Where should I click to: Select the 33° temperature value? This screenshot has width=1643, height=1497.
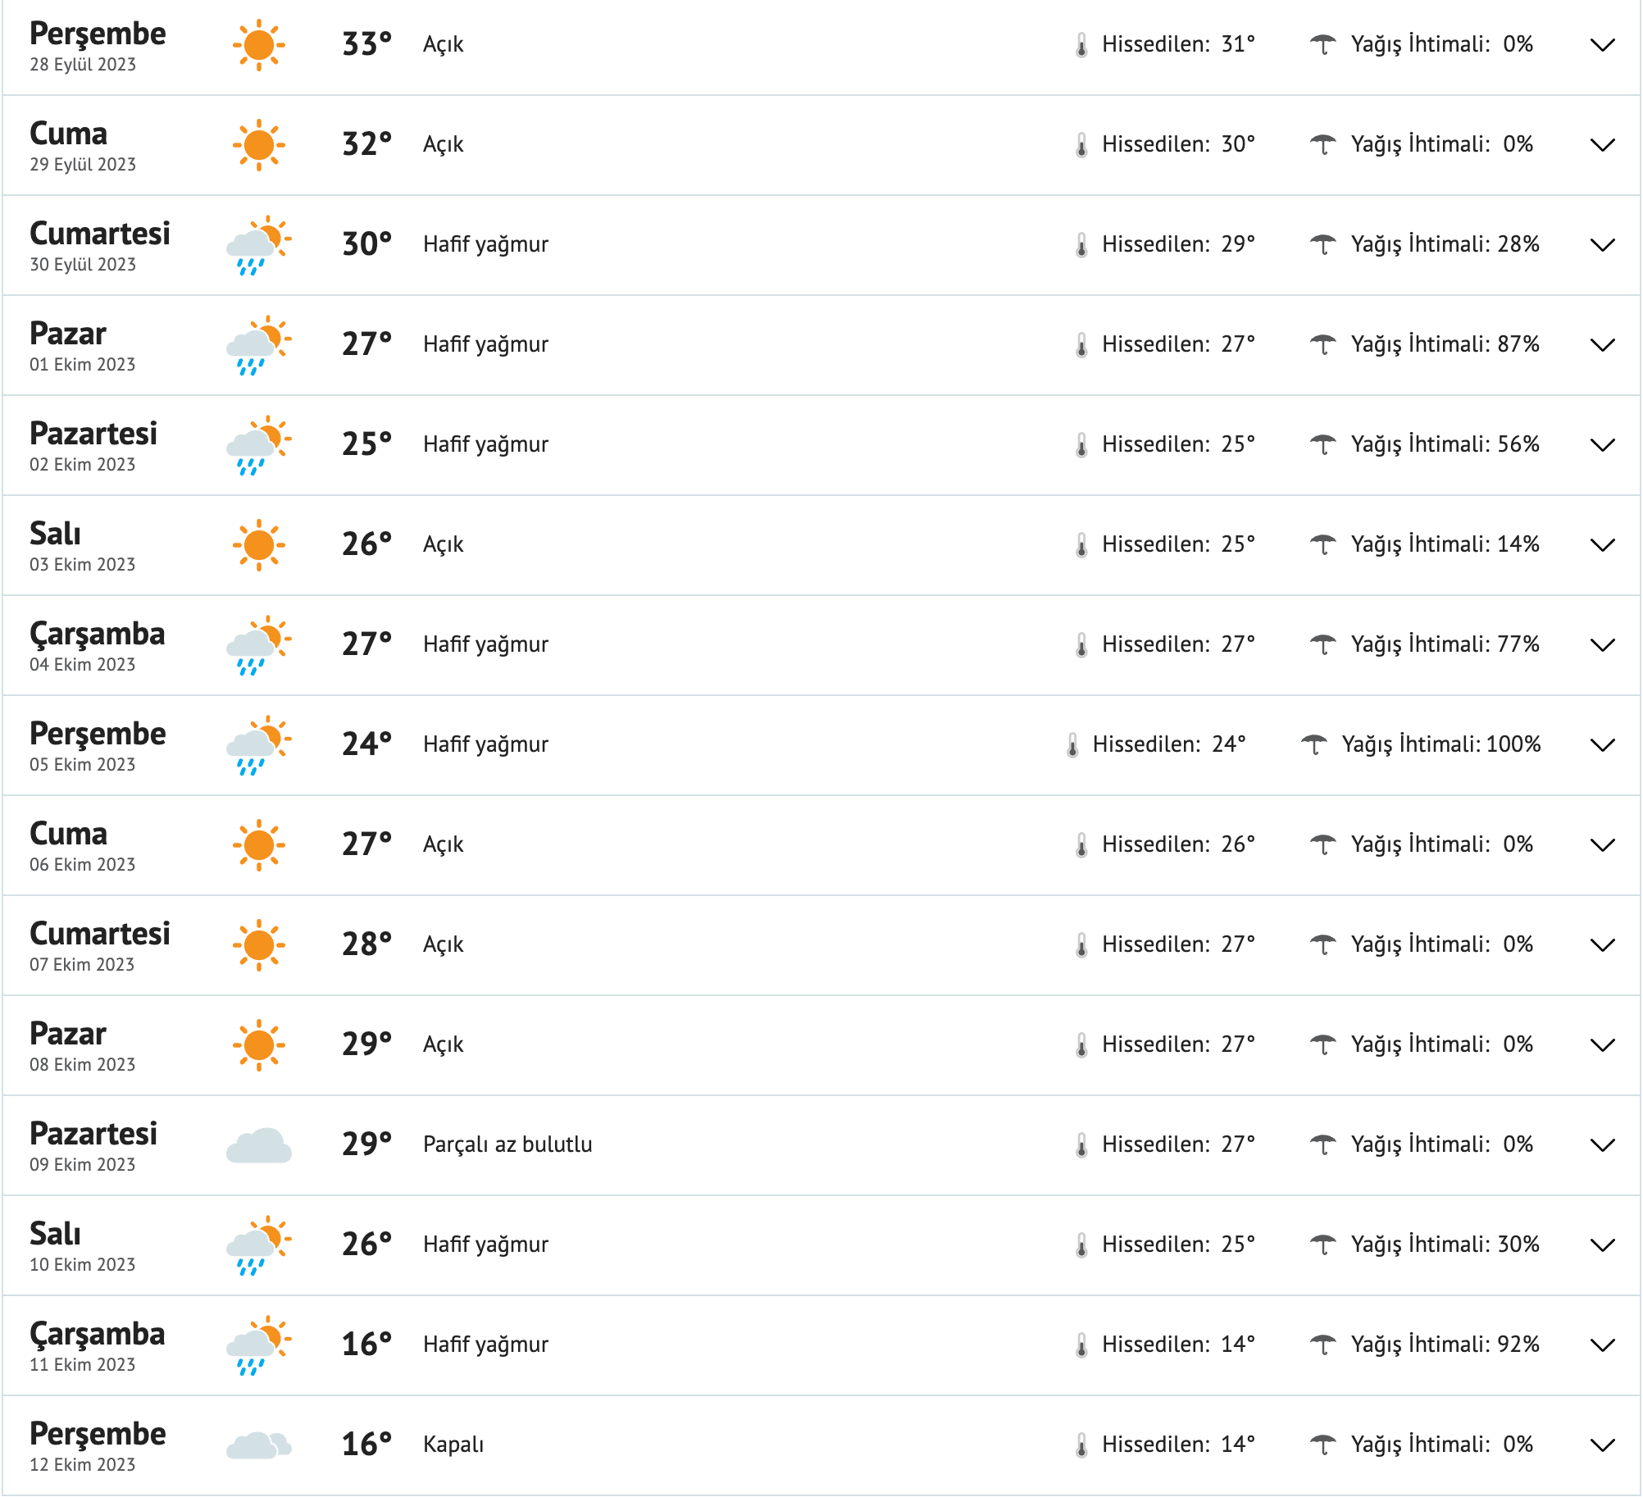pos(366,43)
